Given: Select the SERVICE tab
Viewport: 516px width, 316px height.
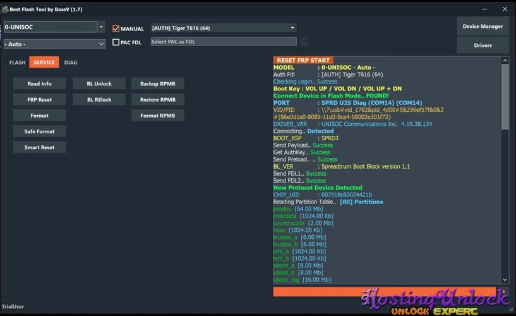Looking at the screenshot, I should [x=44, y=62].
